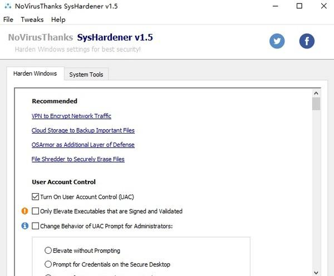This screenshot has height=276, width=334.
Task: Open File Shredder to Securely Erase Files
Action: [78, 159]
